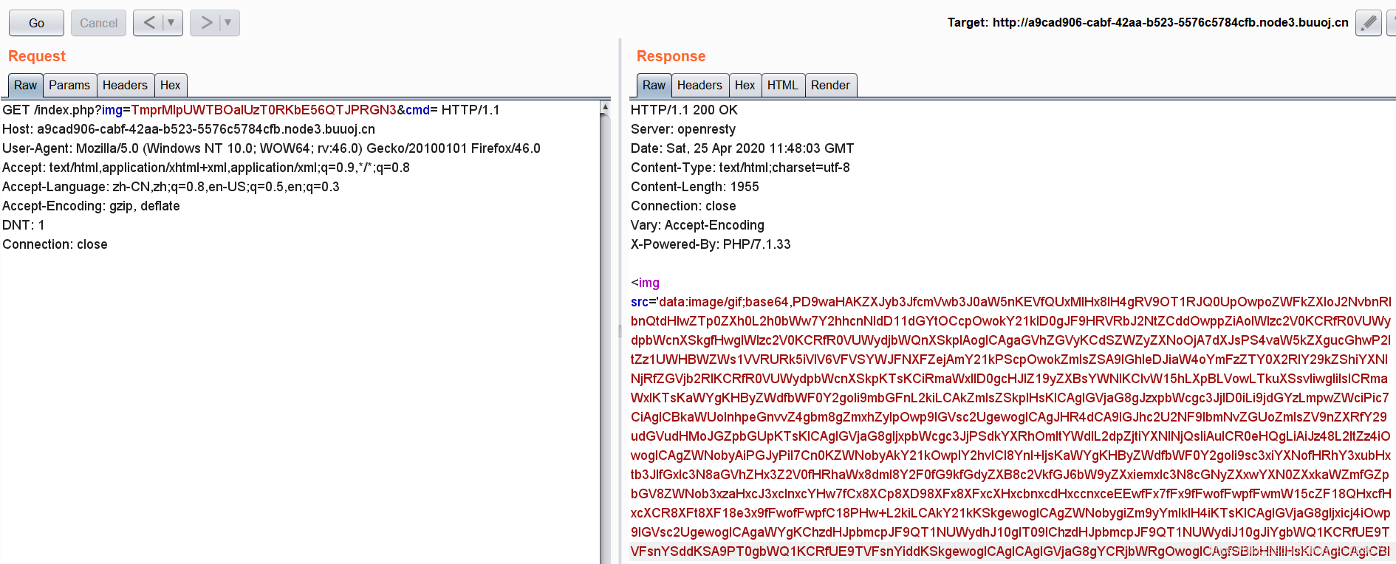Click the Host header line in request
1396x564 pixels.
[x=188, y=129]
